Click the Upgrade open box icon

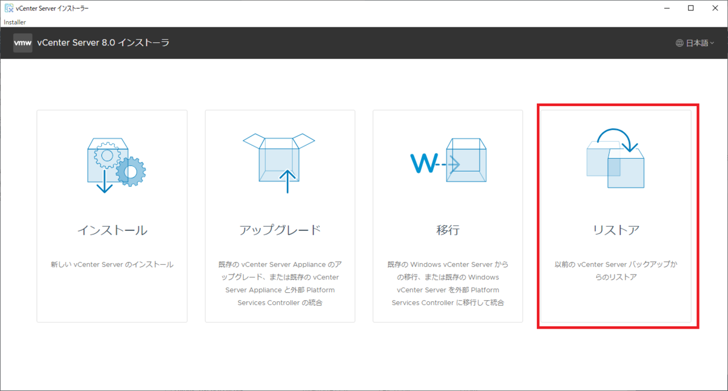(279, 162)
